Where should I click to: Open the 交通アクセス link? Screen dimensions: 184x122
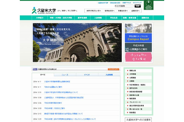pyautogui.click(x=126, y=3)
